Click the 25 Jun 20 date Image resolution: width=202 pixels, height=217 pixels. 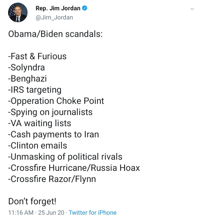tap(51, 212)
